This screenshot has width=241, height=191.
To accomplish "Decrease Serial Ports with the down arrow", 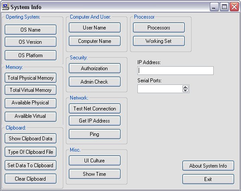I will 186,91.
